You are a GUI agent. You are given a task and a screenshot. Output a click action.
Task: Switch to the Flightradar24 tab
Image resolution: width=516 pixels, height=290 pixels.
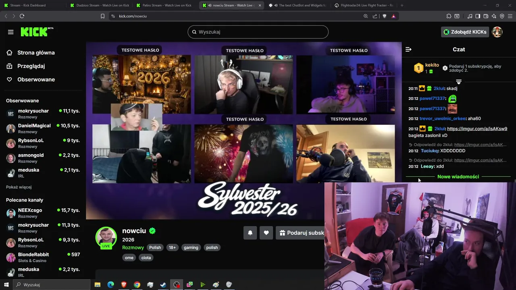click(364, 5)
